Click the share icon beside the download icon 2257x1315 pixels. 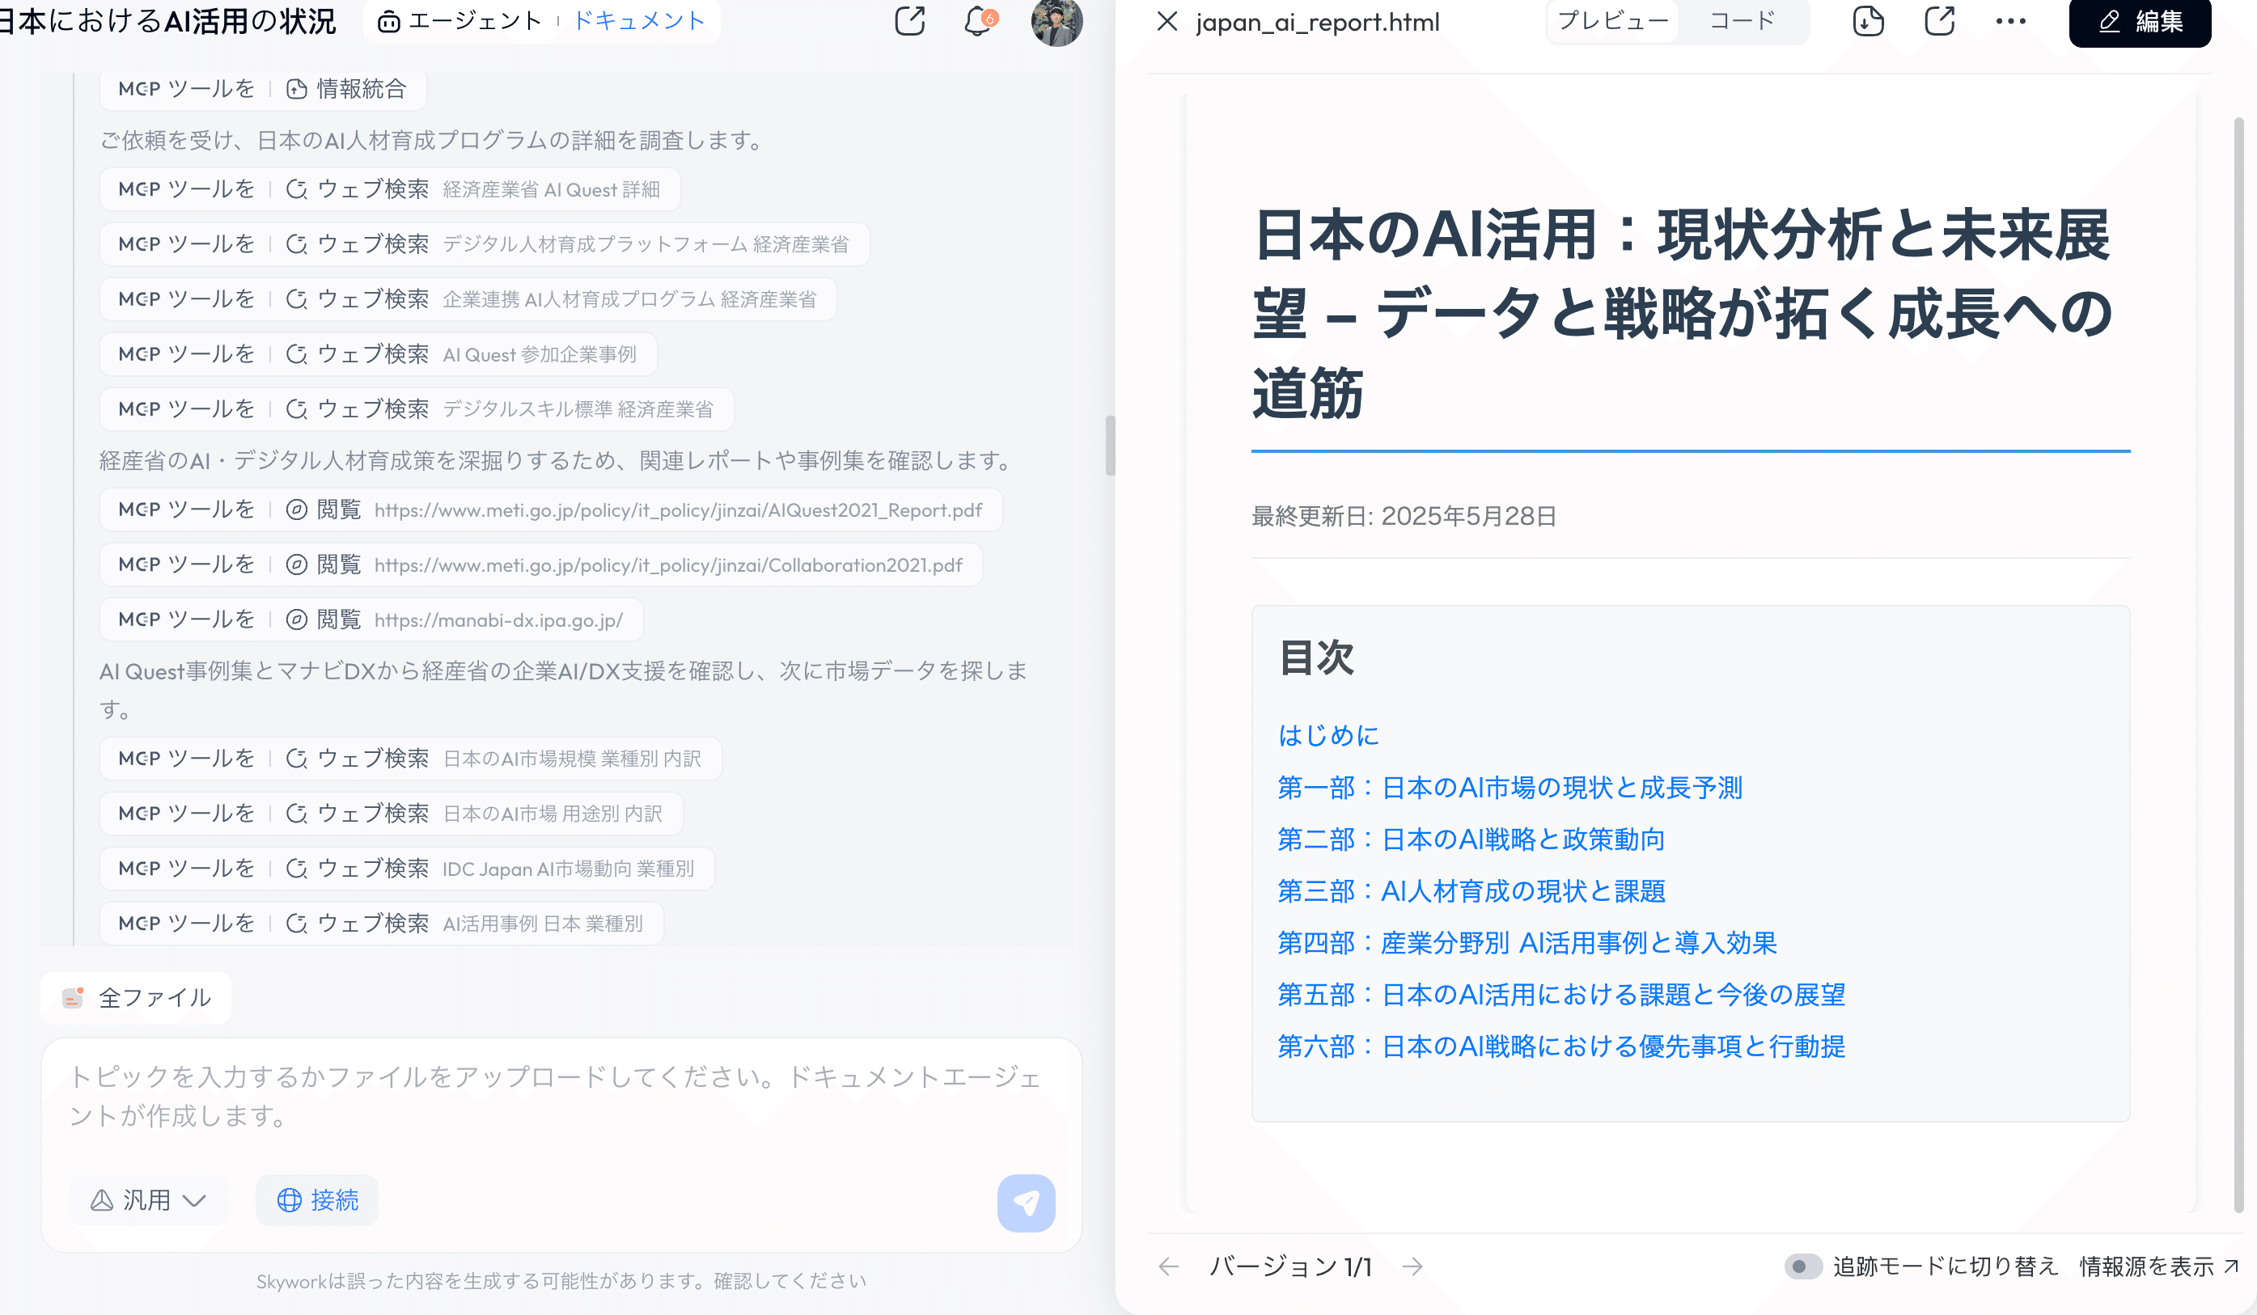pyautogui.click(x=1939, y=20)
